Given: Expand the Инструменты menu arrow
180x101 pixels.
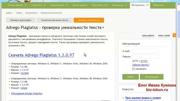Looking at the screenshot, I should point(147,5).
